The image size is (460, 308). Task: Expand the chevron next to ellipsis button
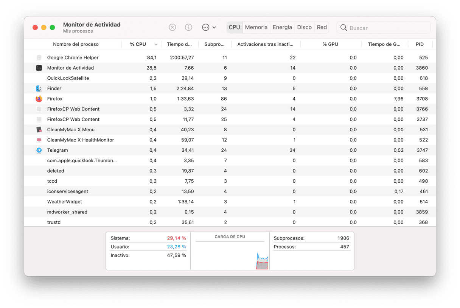(214, 28)
